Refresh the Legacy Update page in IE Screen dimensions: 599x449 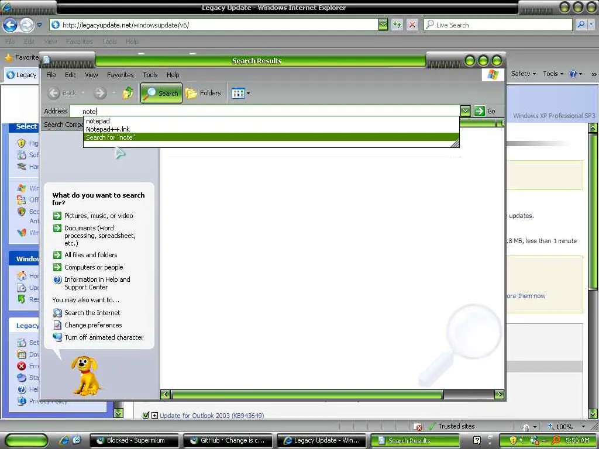pos(397,25)
